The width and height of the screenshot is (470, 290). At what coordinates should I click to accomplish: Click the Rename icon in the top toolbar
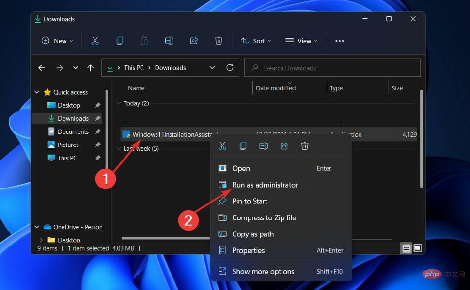(x=169, y=41)
